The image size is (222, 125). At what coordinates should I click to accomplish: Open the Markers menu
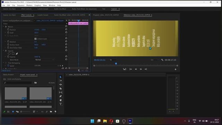[29, 5]
